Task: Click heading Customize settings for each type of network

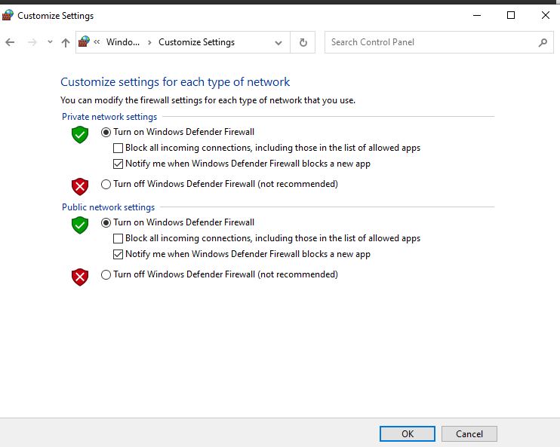Action: pyautogui.click(x=175, y=82)
